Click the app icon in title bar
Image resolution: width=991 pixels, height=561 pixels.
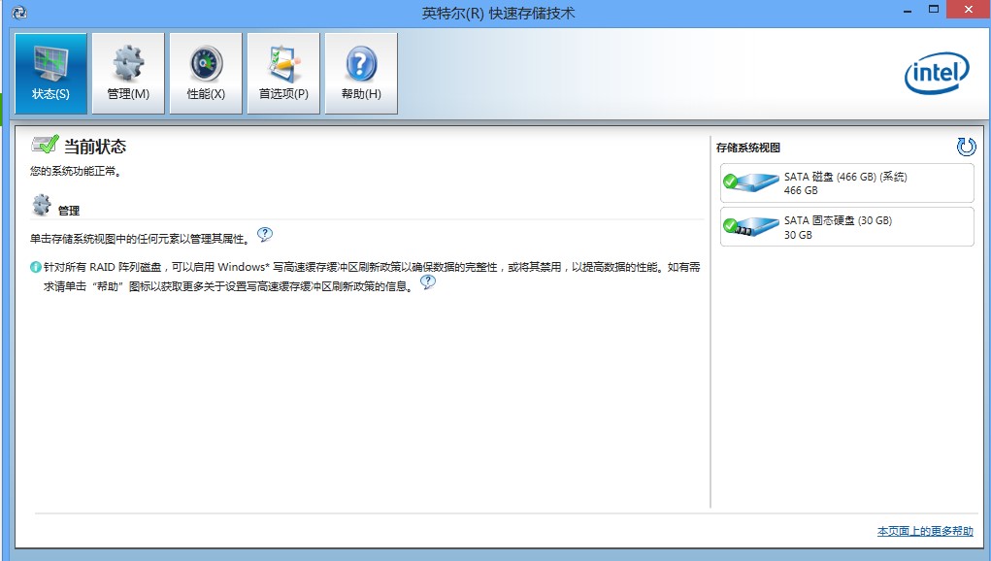pyautogui.click(x=19, y=13)
